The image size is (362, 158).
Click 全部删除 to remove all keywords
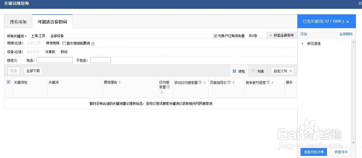tap(346, 34)
